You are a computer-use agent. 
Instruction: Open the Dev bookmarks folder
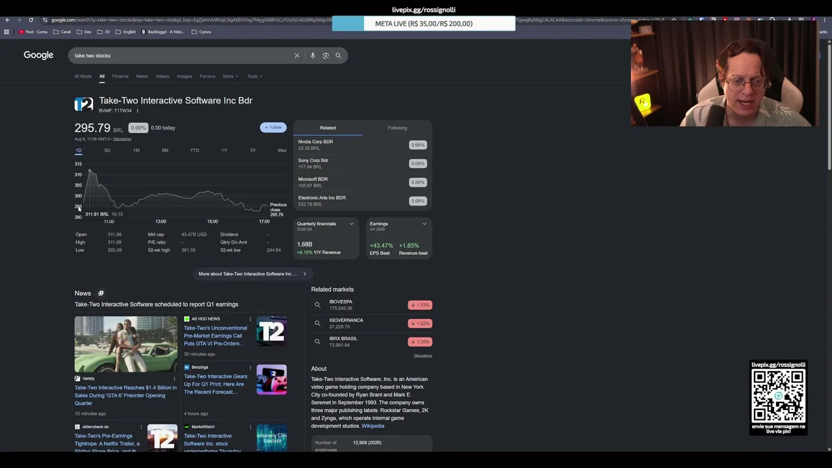point(84,32)
